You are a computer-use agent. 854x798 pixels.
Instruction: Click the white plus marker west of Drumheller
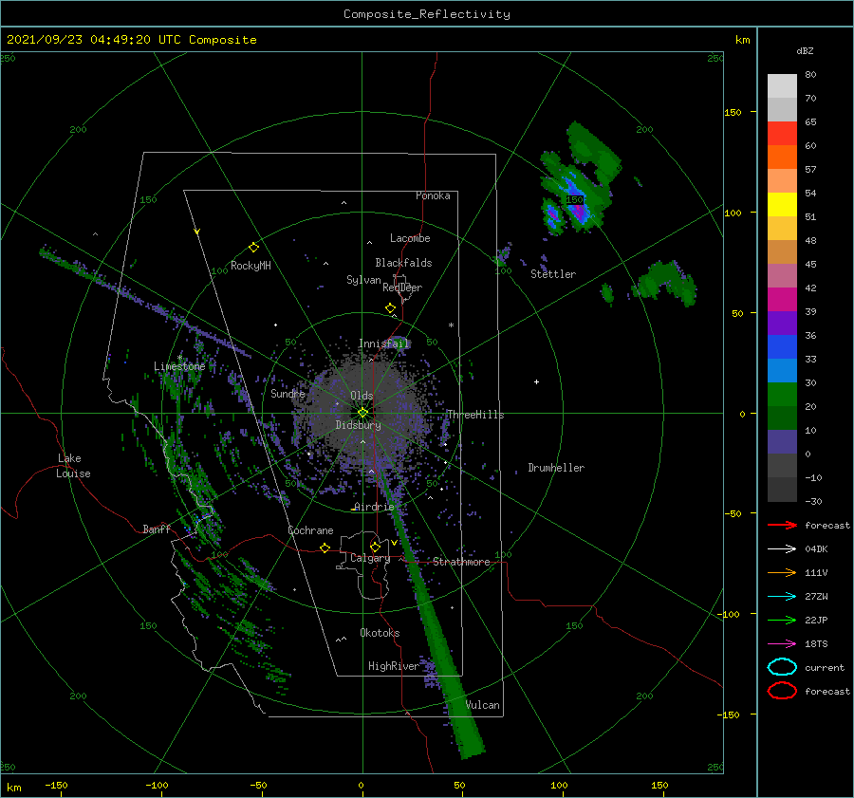pyautogui.click(x=536, y=381)
